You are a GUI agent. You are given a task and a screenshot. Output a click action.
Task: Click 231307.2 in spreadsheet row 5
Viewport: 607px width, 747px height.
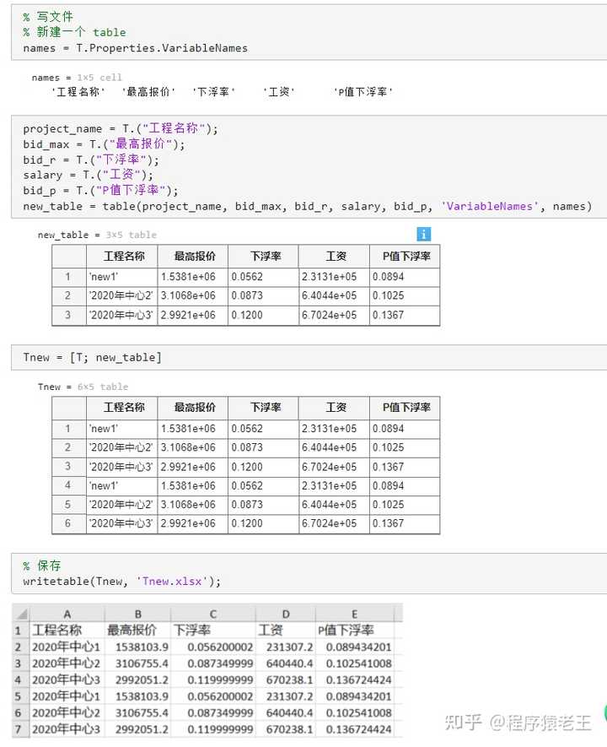tap(286, 696)
